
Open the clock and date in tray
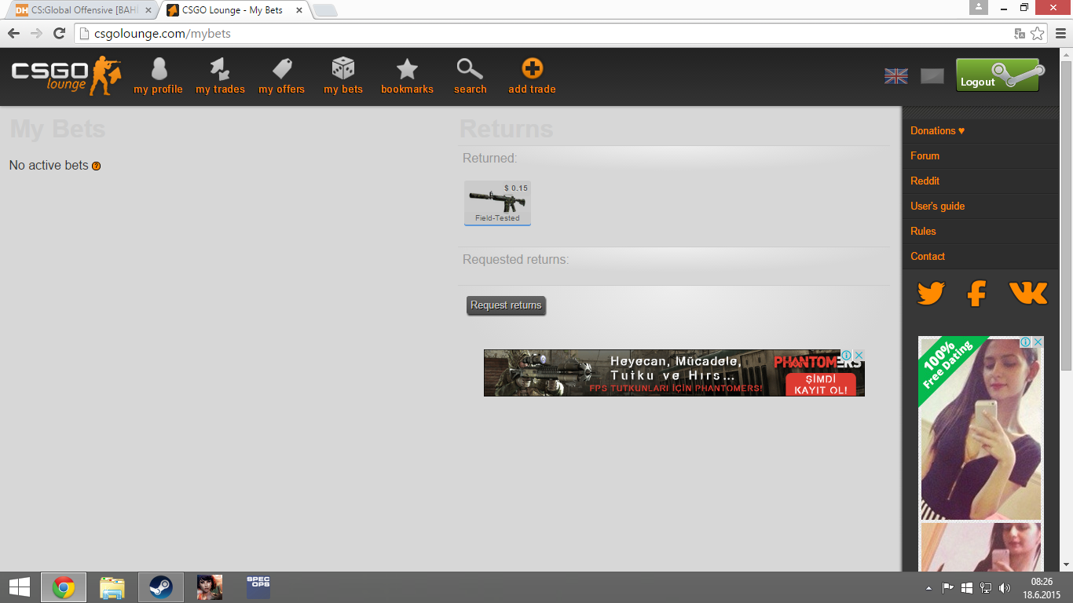click(1042, 588)
